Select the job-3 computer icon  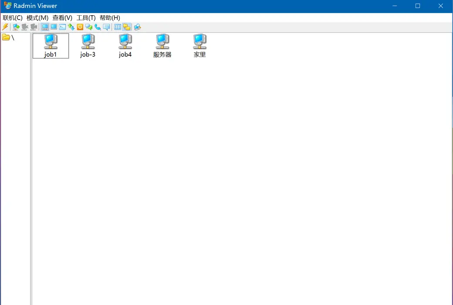[x=88, y=42]
